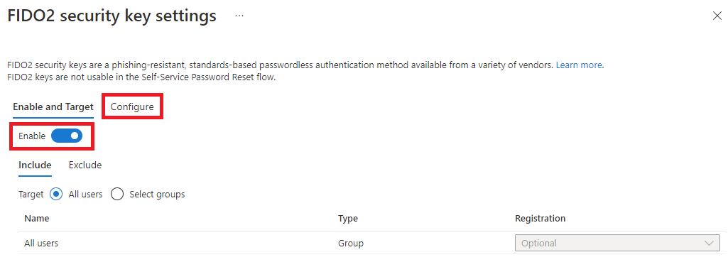Sort by the Name column header

pos(37,219)
